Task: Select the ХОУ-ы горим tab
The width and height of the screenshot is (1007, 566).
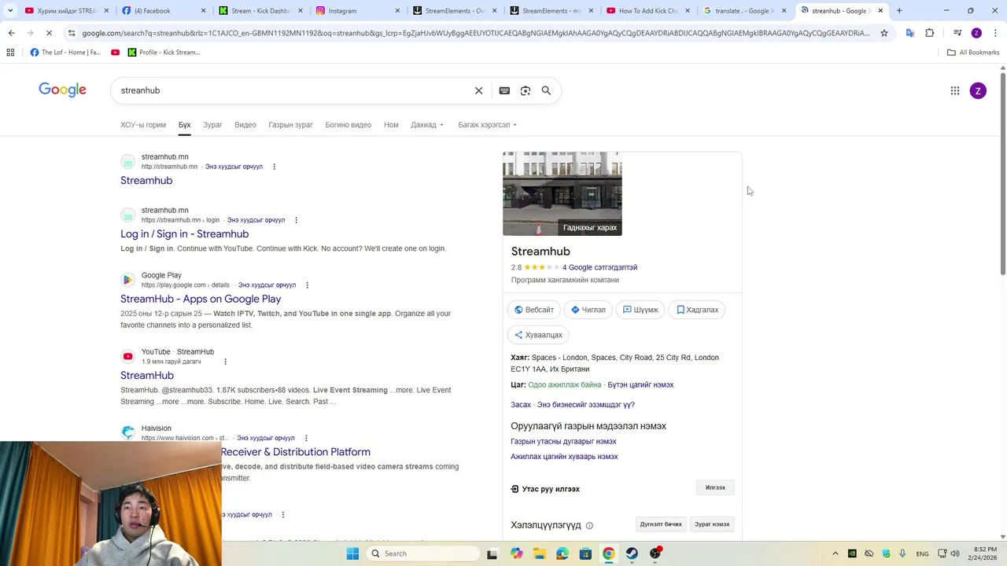Action: click(143, 125)
